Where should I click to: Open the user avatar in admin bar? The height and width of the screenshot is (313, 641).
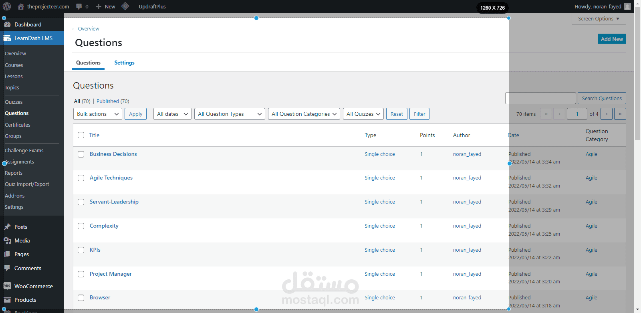click(627, 6)
